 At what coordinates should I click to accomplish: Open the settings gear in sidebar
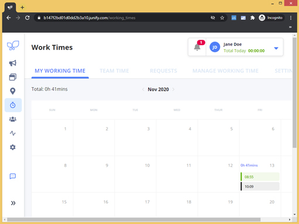click(x=13, y=147)
